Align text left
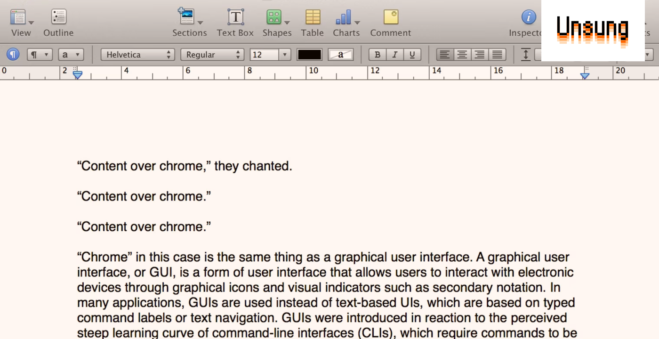Viewport: 659px width, 339px height. point(445,55)
